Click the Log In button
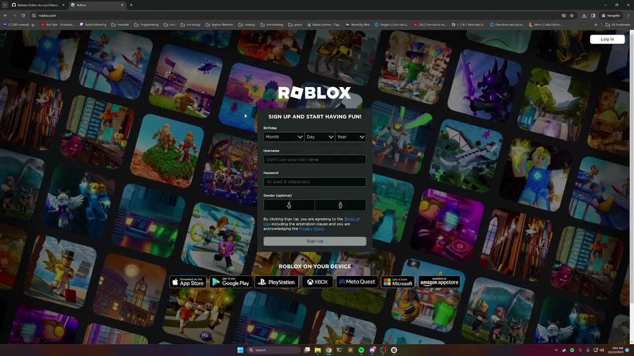 607,39
